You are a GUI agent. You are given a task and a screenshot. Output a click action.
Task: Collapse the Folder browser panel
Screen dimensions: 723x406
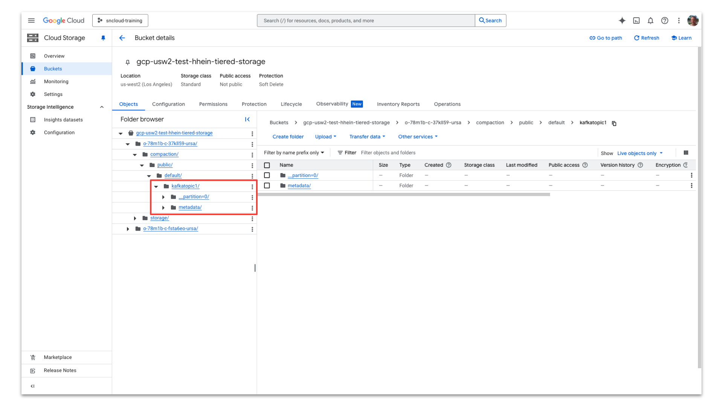coord(247,119)
